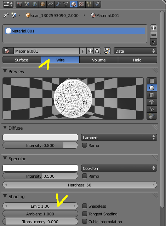
Task: Enable Tangent Shading checkbox
Action: pos(85,214)
